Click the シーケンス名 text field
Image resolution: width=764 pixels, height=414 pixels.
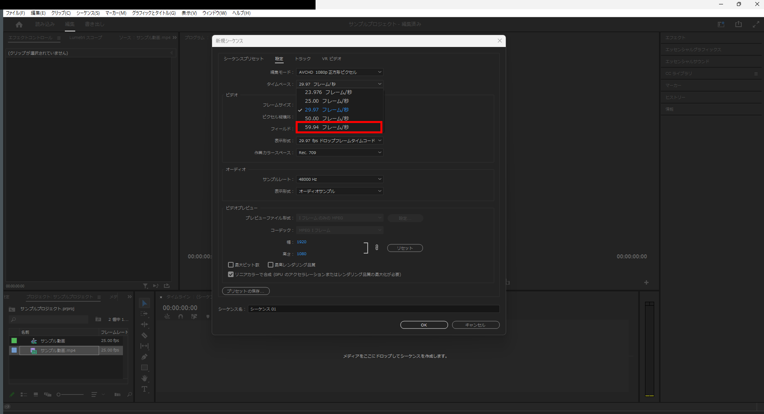point(373,309)
